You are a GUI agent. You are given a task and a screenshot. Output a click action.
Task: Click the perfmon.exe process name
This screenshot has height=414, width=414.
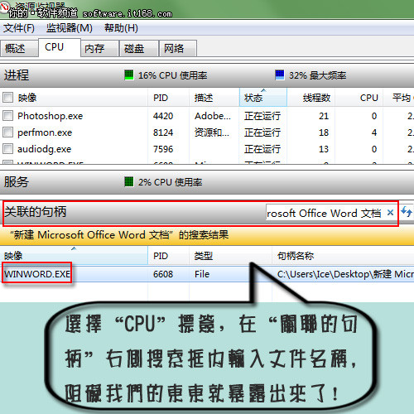(45, 132)
